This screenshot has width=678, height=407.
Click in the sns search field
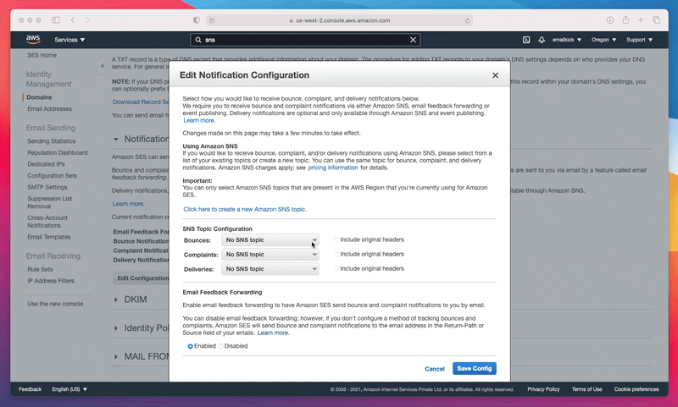[305, 40]
